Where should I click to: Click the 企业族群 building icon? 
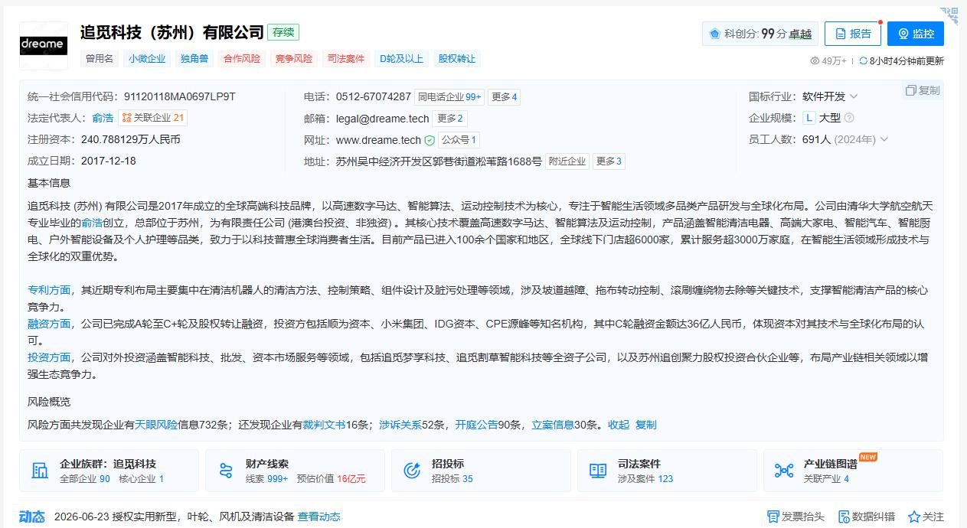coord(40,471)
